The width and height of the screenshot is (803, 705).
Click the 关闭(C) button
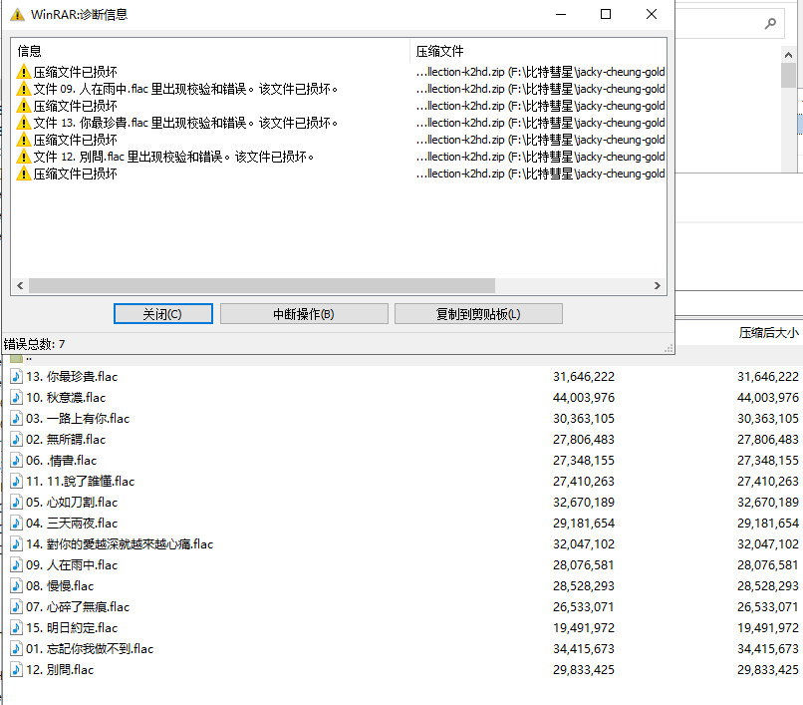(x=162, y=314)
